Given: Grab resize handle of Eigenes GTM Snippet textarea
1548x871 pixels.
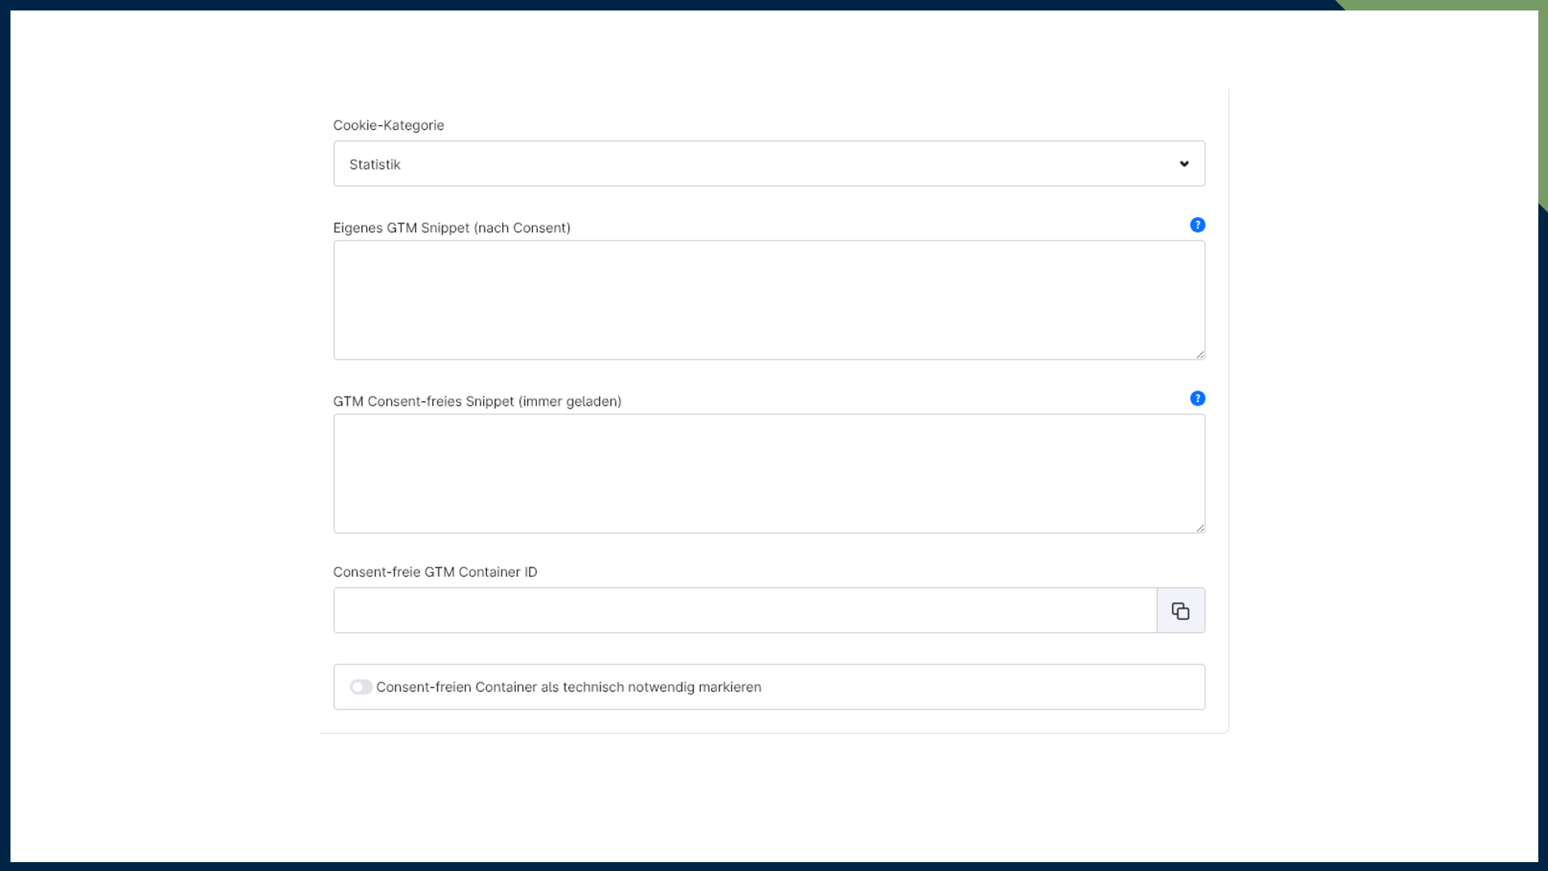Looking at the screenshot, I should (x=1200, y=354).
